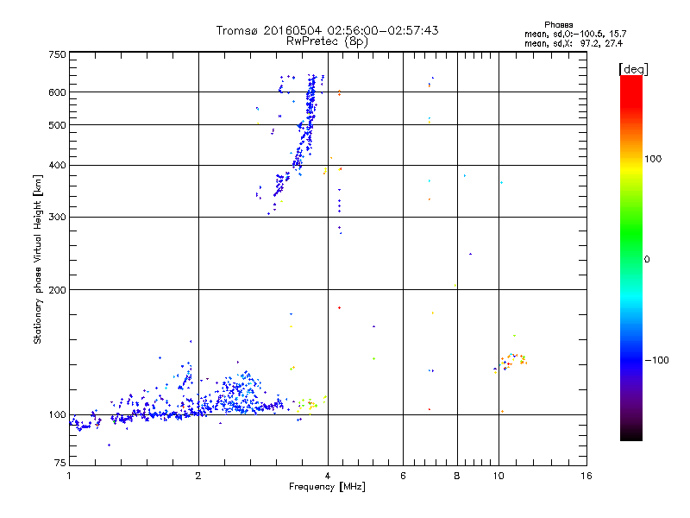Click the isolated blue point at 75-100 km near 1.2 MHz

(109, 445)
